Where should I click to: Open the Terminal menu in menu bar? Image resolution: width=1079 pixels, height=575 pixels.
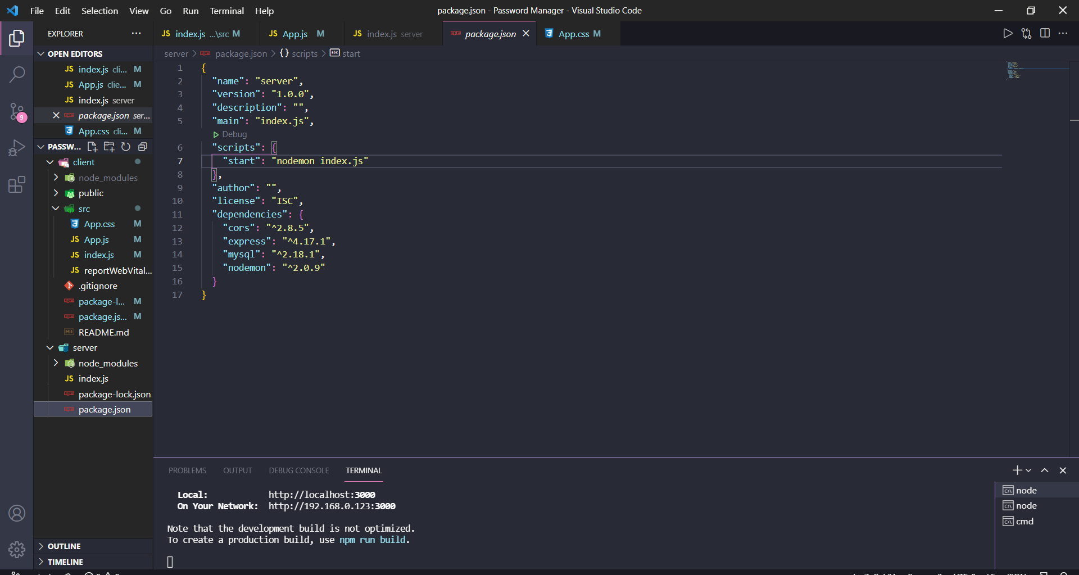point(226,11)
